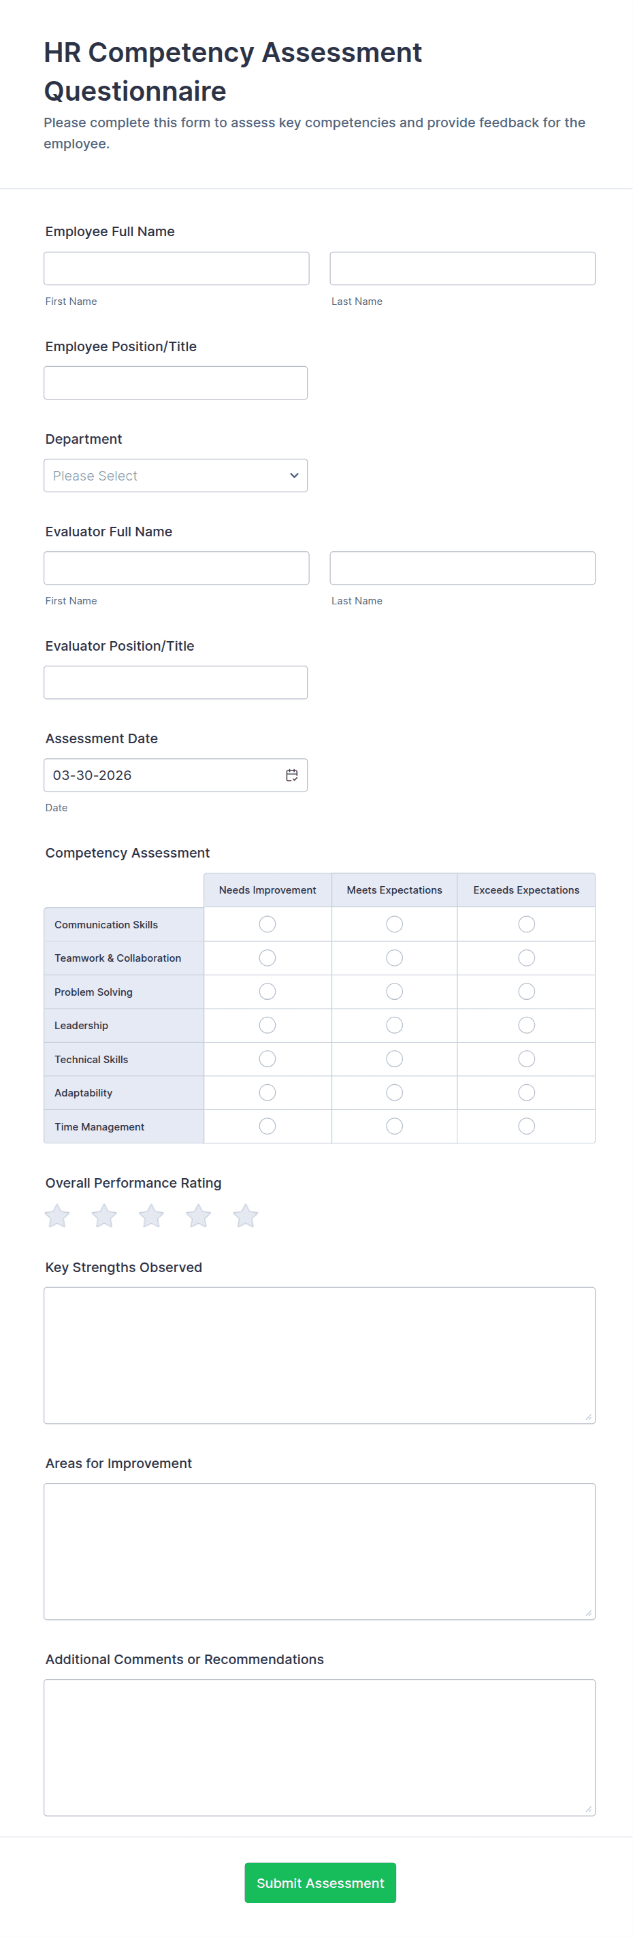Mark Communication Skills as Needs Improvement
The width and height of the screenshot is (633, 1937).
click(x=267, y=924)
